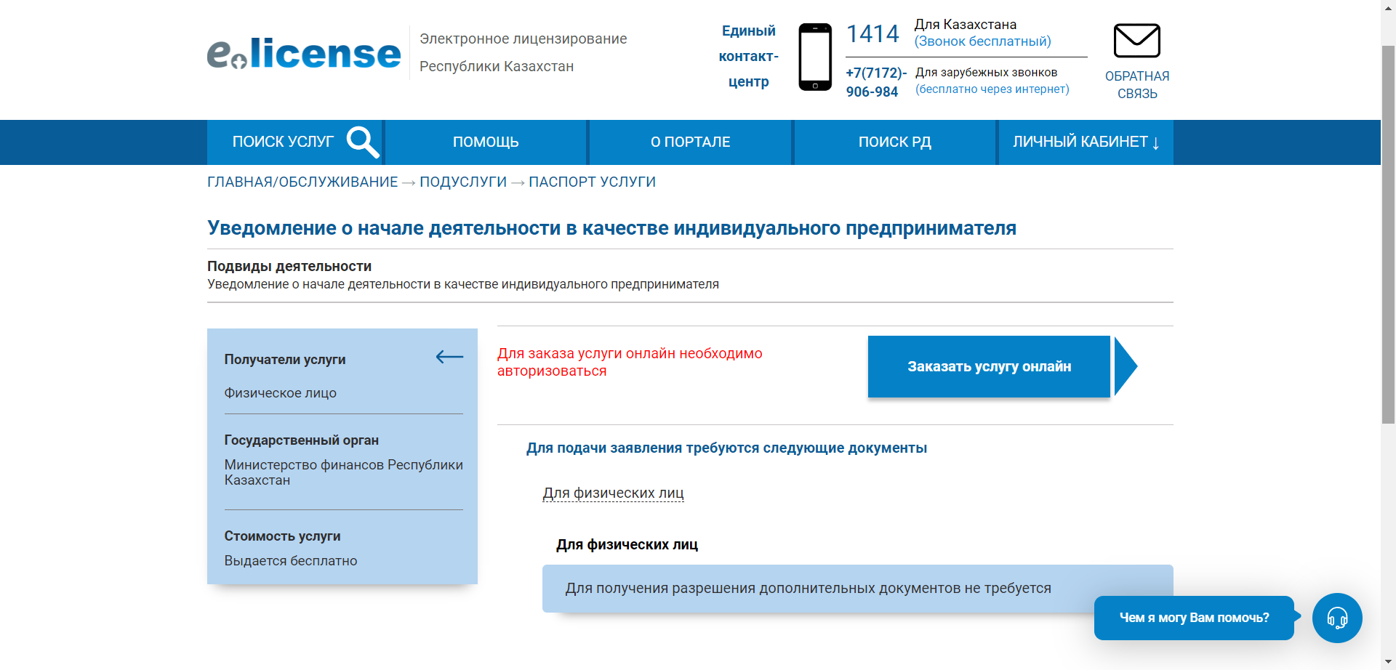The width and height of the screenshot is (1396, 670).
Task: Click the mobile phone icon
Action: pyautogui.click(x=815, y=57)
